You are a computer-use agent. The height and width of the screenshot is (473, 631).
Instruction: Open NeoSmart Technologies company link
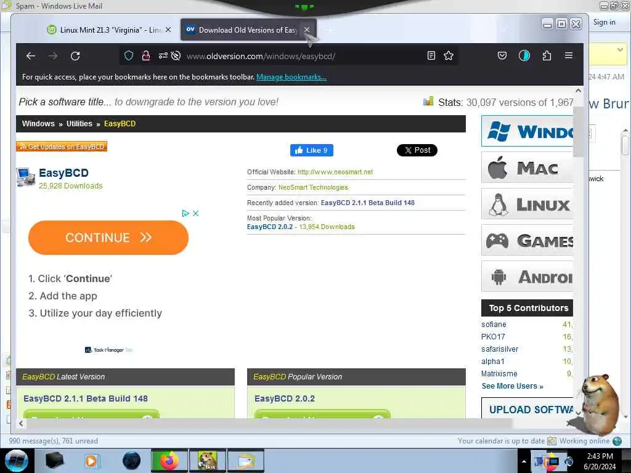(313, 187)
